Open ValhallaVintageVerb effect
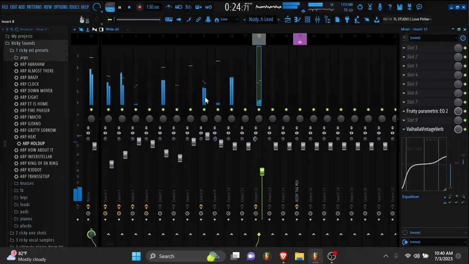The image size is (469, 264). pos(425,129)
